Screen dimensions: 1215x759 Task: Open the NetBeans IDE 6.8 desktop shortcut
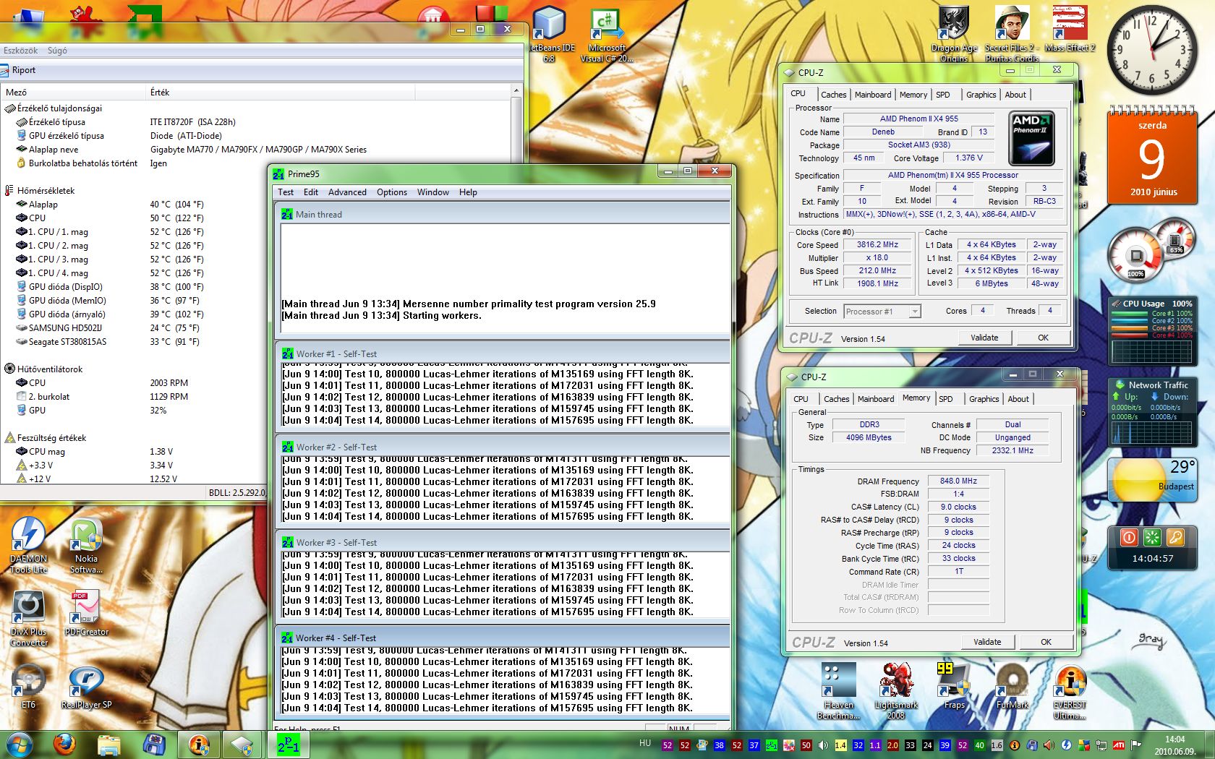[551, 33]
